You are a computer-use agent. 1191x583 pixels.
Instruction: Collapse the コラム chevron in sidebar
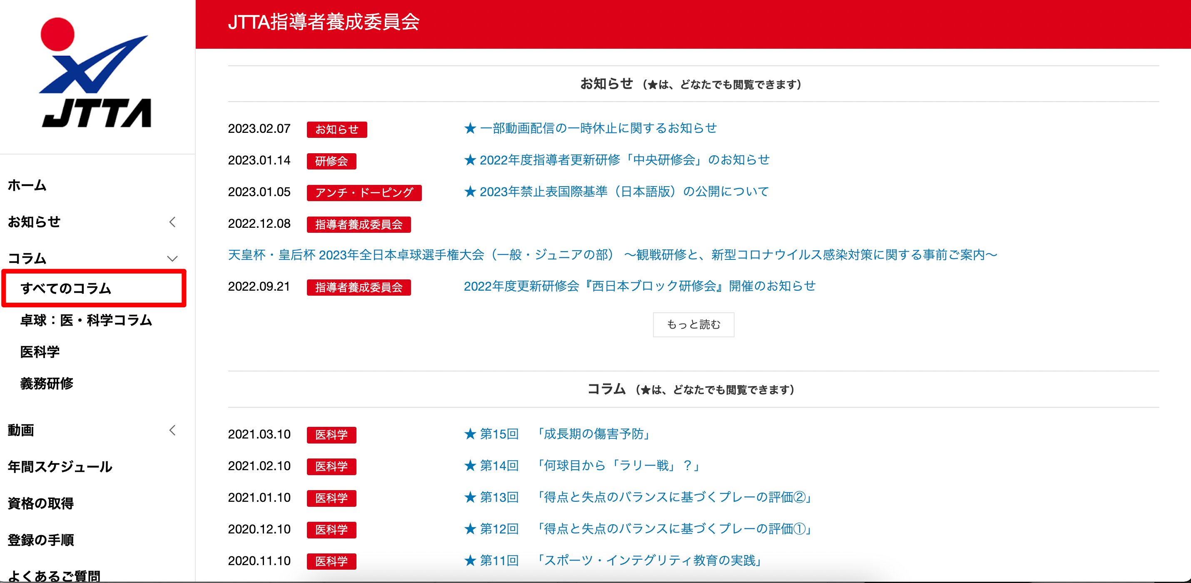[172, 259]
